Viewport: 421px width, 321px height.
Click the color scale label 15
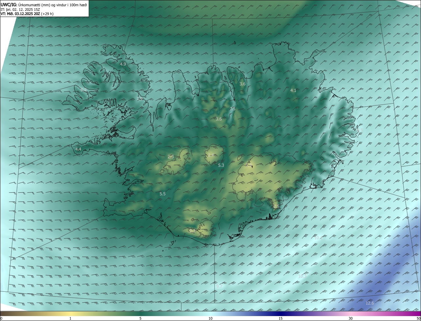coord(281,318)
